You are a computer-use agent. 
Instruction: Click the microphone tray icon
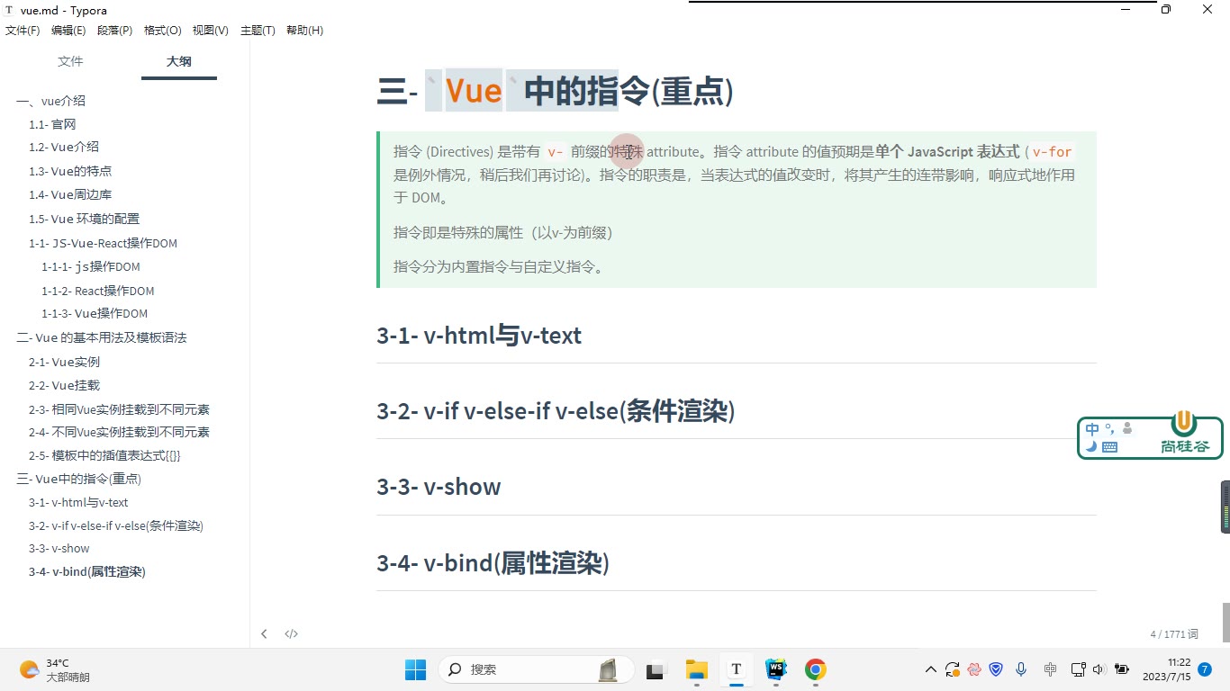pyautogui.click(x=1021, y=669)
